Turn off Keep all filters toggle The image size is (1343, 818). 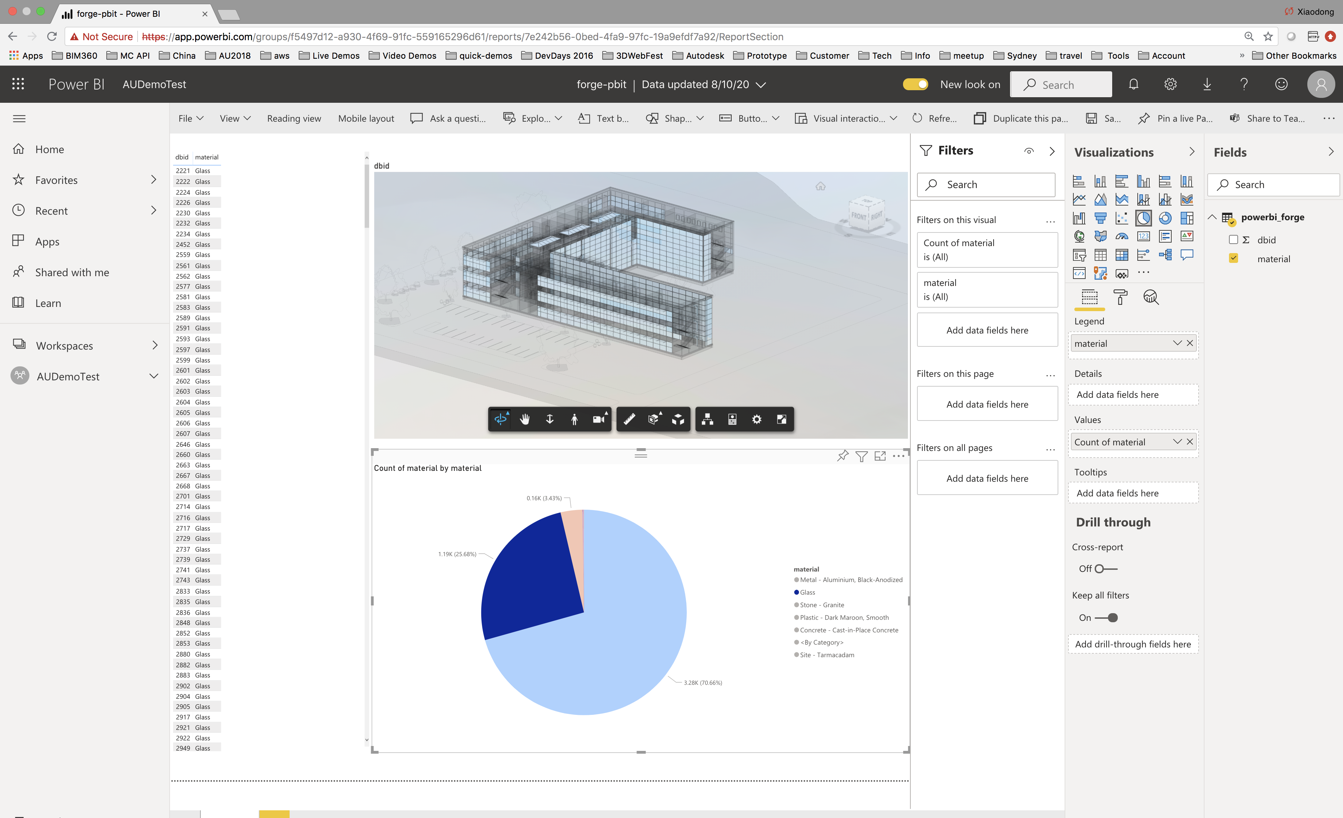click(x=1106, y=618)
